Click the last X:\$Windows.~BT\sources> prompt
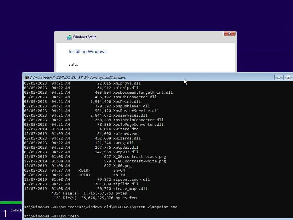 52,216
